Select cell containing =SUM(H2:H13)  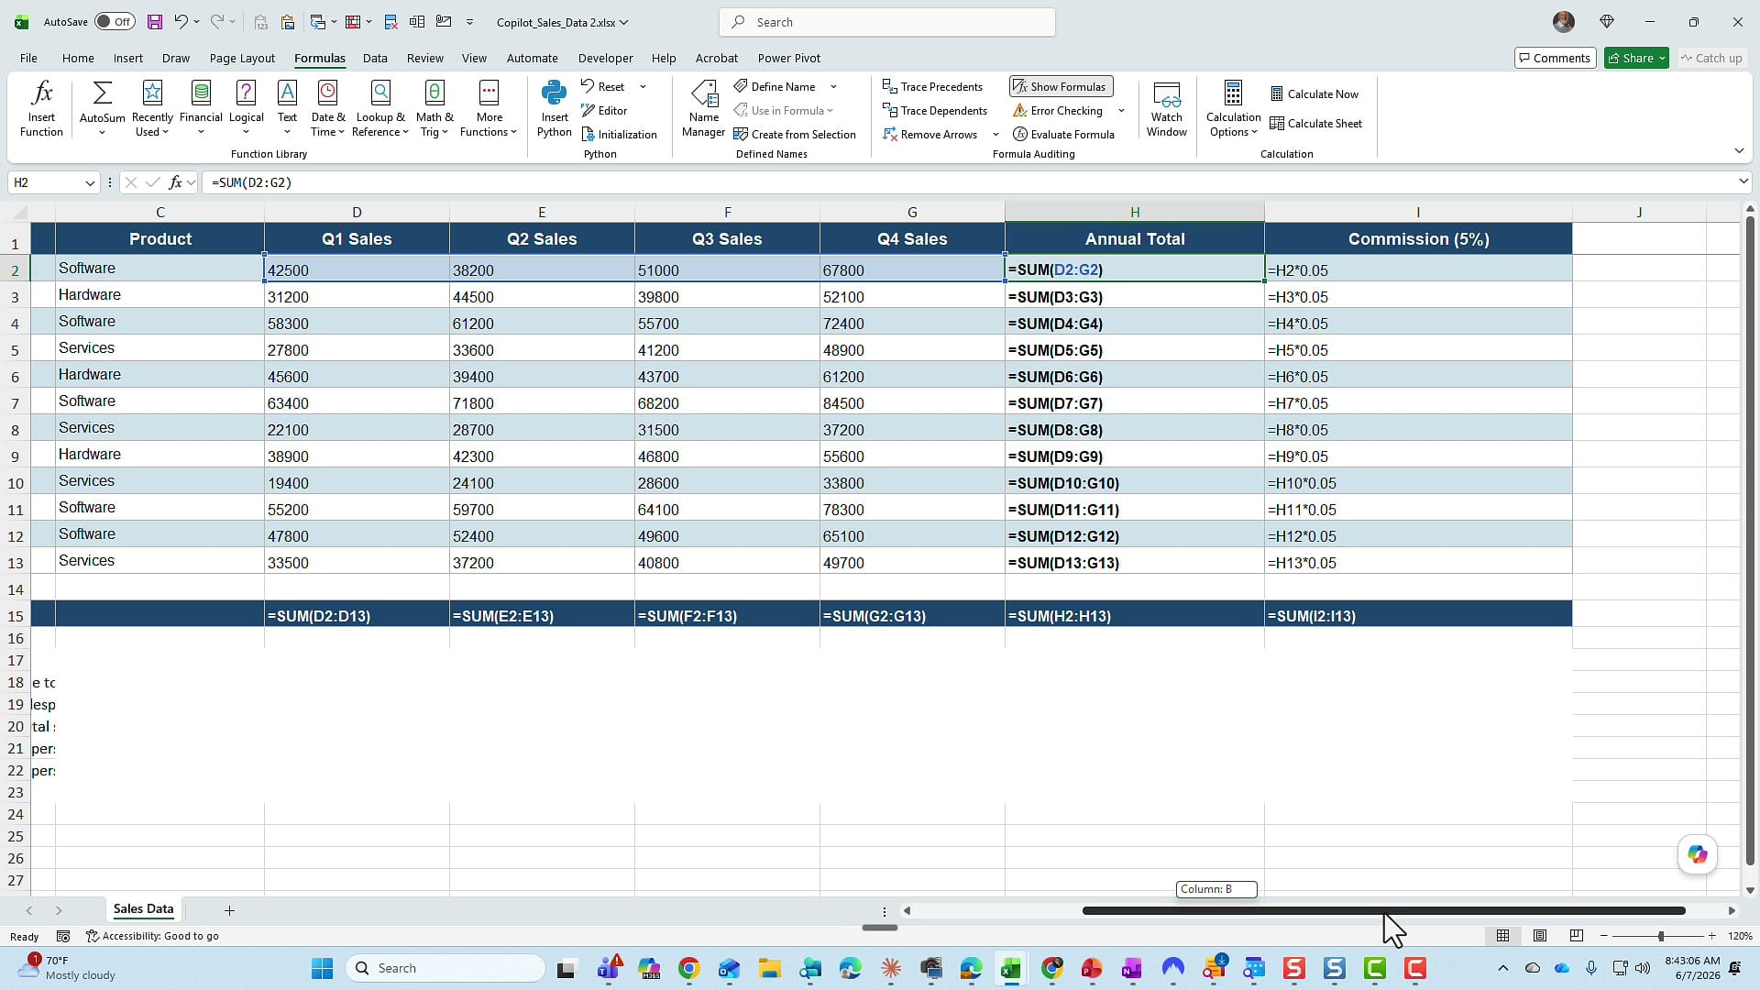click(x=1134, y=615)
